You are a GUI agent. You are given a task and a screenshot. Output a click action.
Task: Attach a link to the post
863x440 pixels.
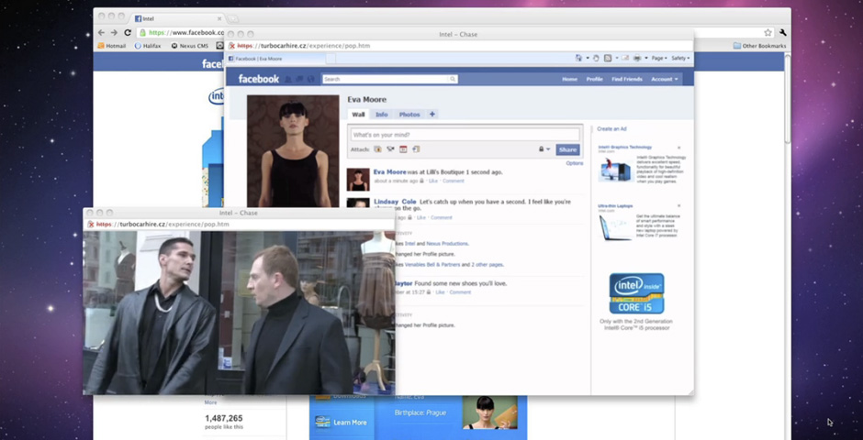(416, 148)
